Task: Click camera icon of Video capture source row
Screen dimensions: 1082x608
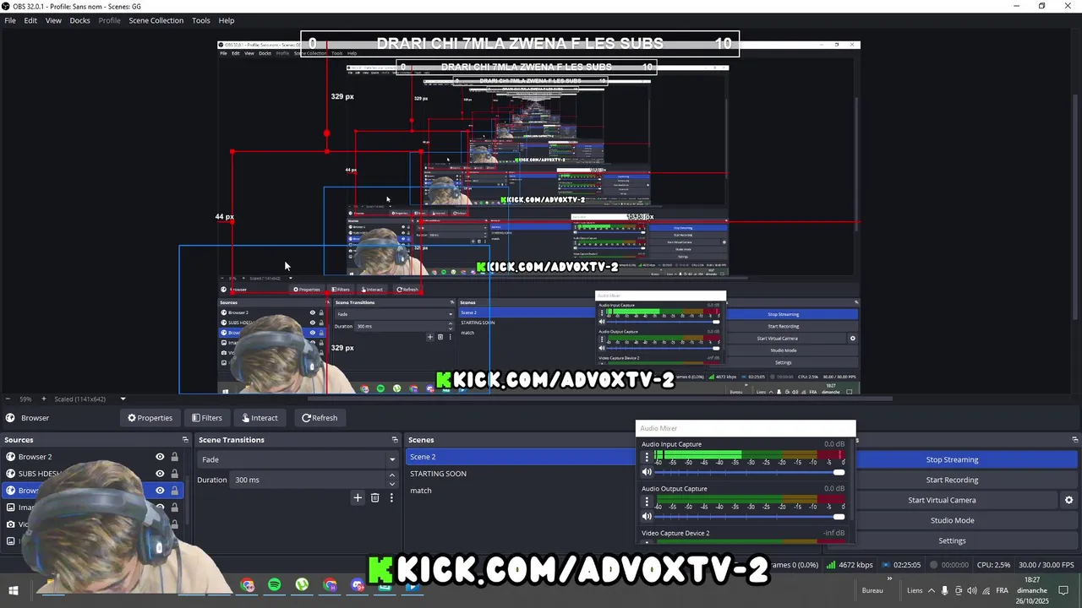Action: (10, 524)
